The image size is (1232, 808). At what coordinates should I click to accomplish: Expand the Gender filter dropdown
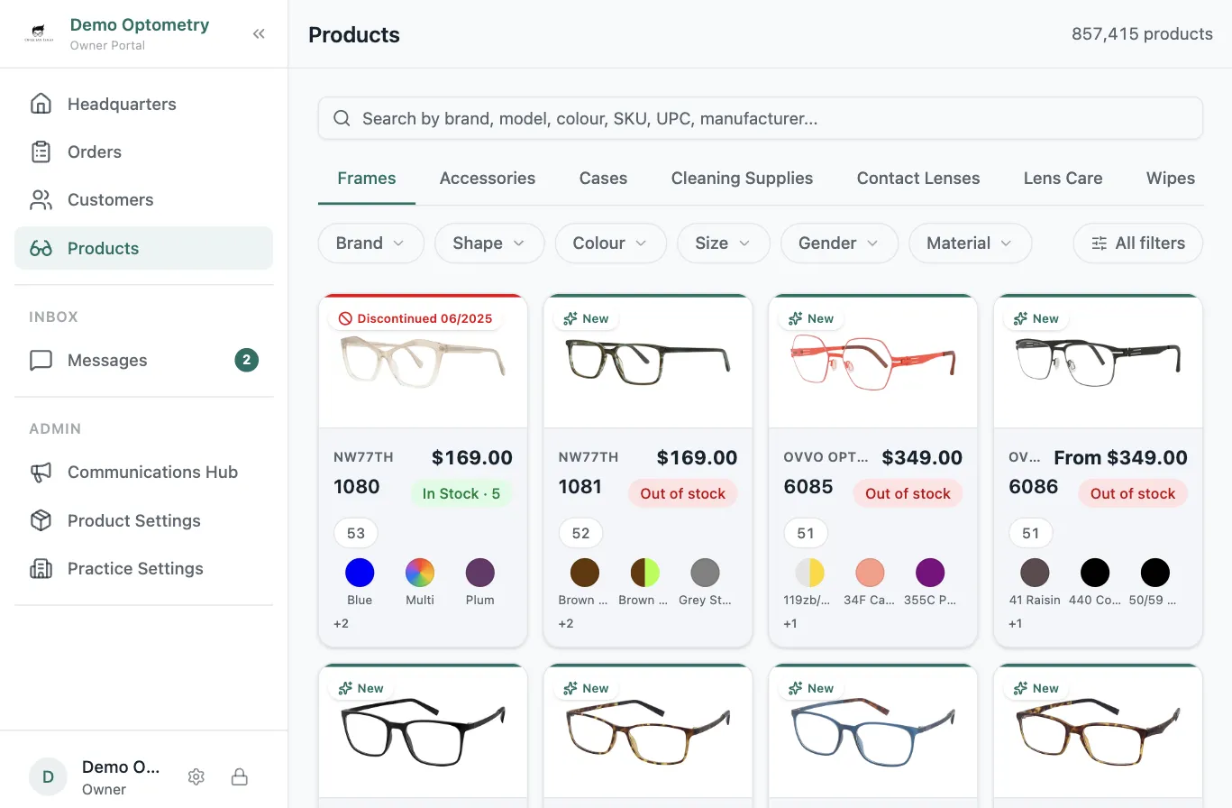(839, 243)
